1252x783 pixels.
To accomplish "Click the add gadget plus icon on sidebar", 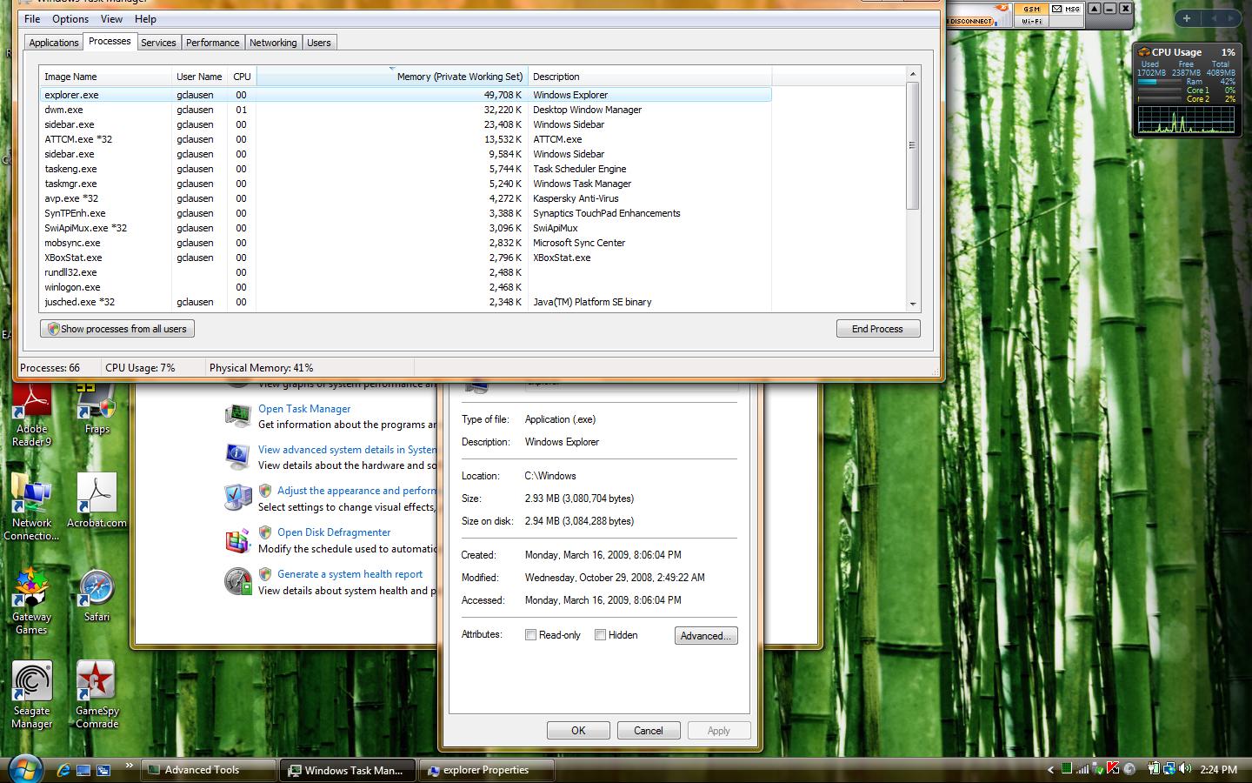I will coord(1187,17).
